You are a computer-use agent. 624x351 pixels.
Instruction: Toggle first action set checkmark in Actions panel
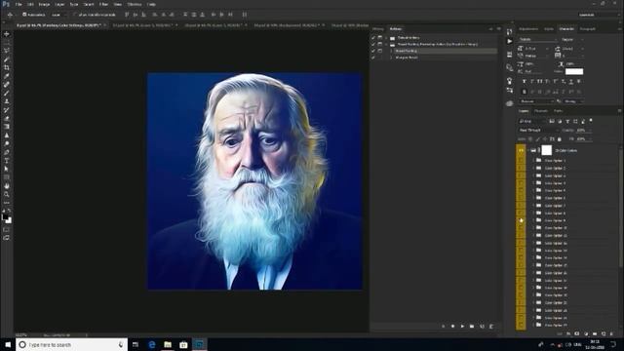click(373, 38)
